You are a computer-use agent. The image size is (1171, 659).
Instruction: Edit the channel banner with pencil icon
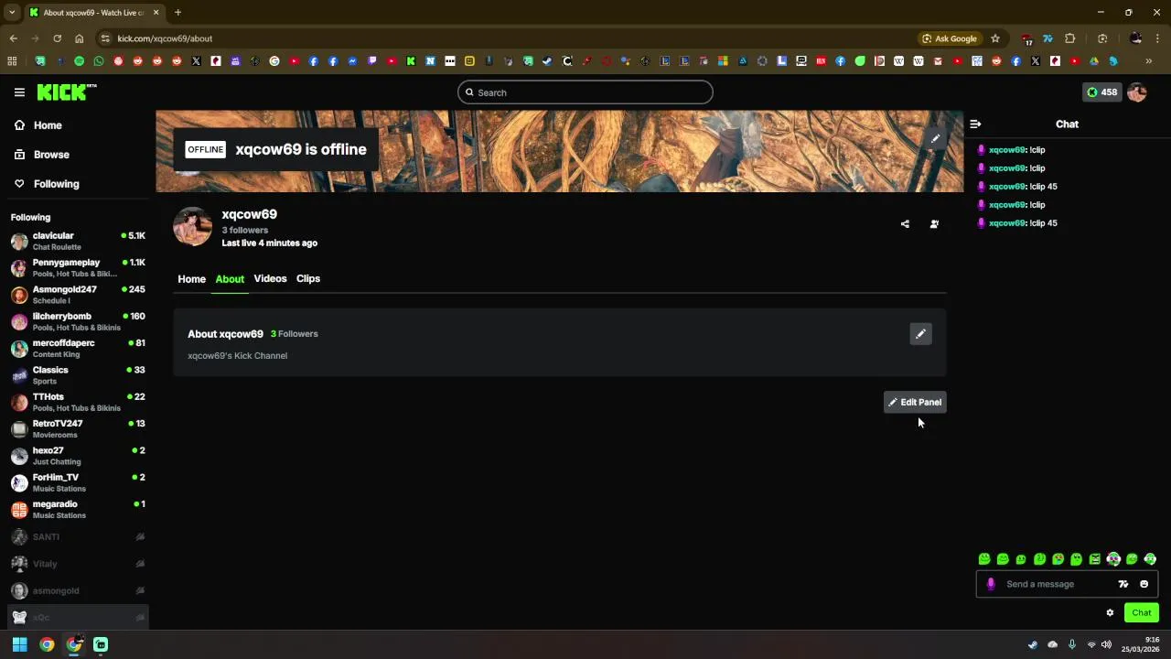[x=935, y=138]
